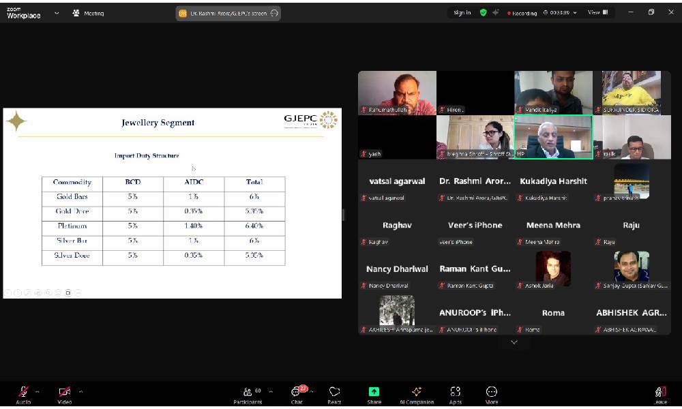Click the Sign in button
This screenshot has height=409, width=682.
[462, 12]
